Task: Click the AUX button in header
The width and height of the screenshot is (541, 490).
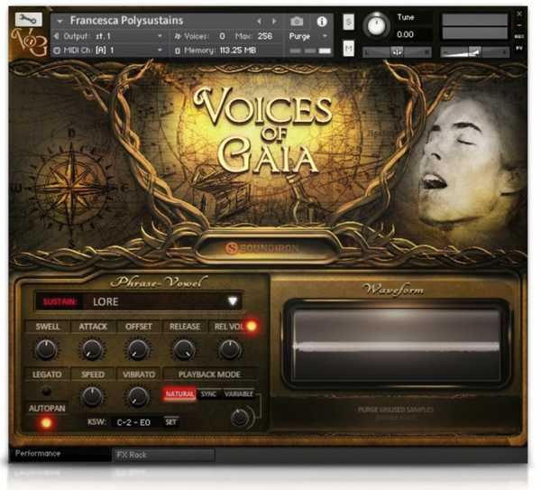Action: (519, 36)
